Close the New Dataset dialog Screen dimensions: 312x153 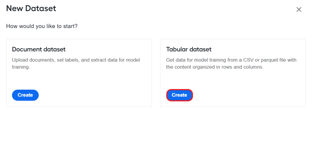[299, 10]
